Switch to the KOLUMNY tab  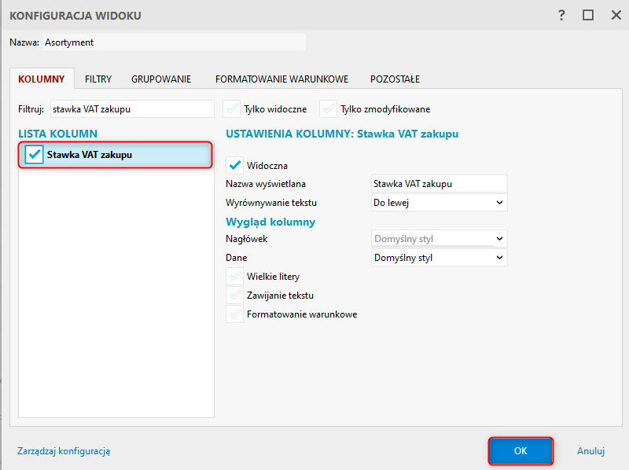[x=42, y=79]
